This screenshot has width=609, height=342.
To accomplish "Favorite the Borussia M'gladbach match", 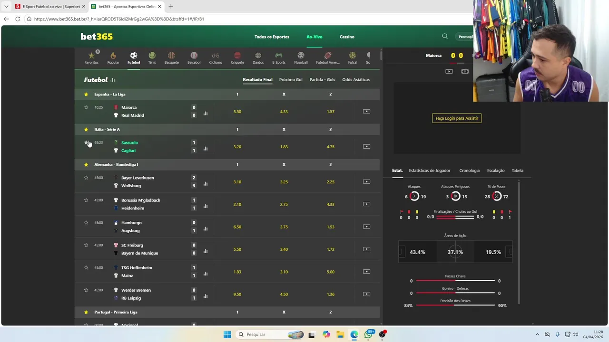I will (86, 200).
